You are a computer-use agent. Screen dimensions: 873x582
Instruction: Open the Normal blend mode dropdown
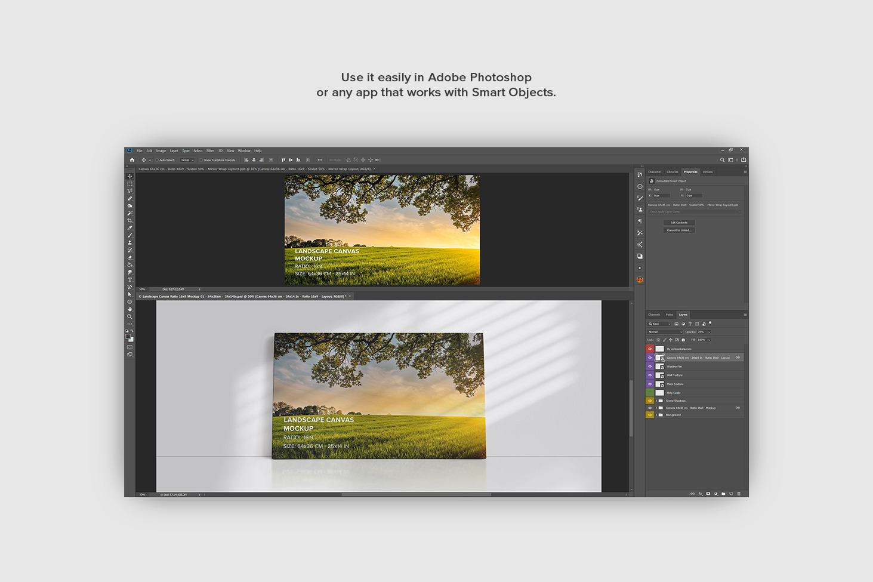[665, 332]
